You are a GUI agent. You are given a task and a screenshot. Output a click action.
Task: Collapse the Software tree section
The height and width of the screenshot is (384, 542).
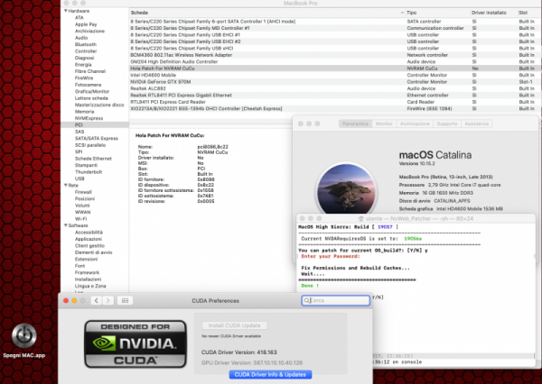click(66, 225)
